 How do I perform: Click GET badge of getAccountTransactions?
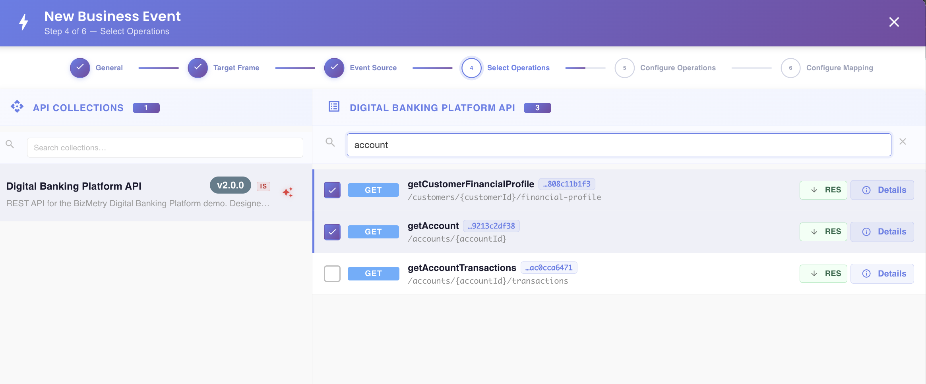click(373, 274)
